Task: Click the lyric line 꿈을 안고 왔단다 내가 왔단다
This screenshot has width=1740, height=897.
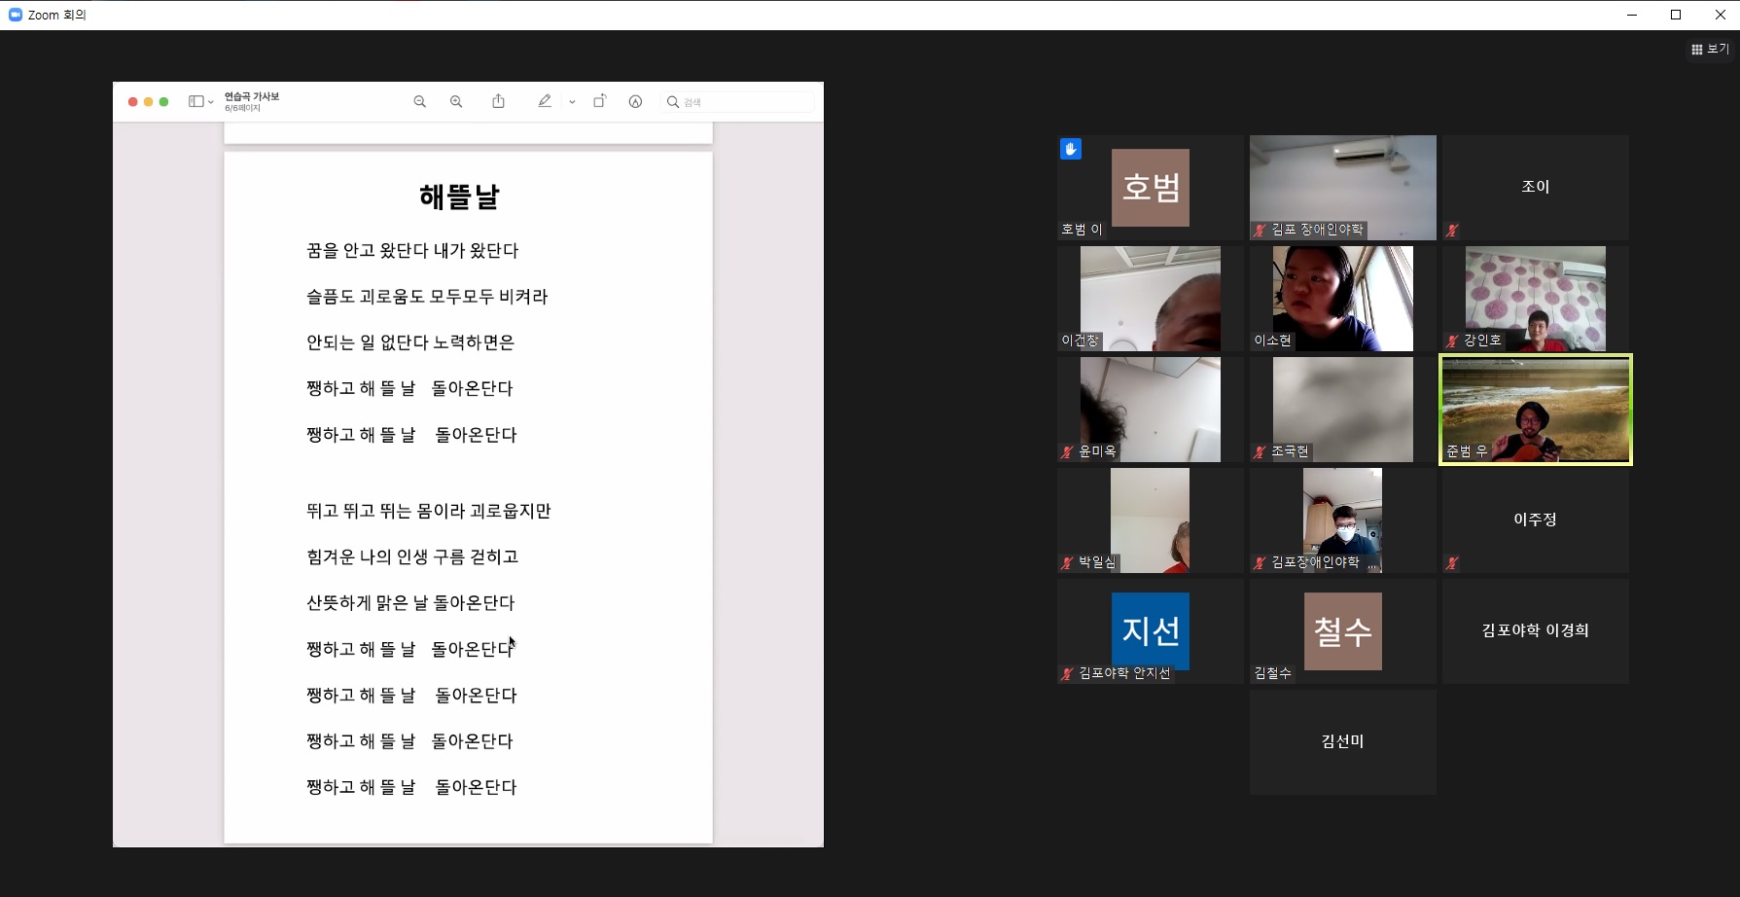Action: click(412, 251)
